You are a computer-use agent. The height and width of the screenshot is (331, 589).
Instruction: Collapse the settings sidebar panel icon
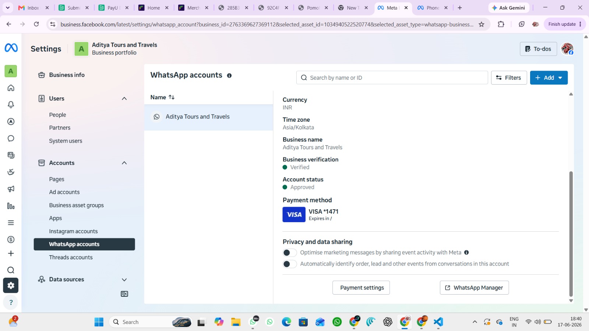(124, 294)
